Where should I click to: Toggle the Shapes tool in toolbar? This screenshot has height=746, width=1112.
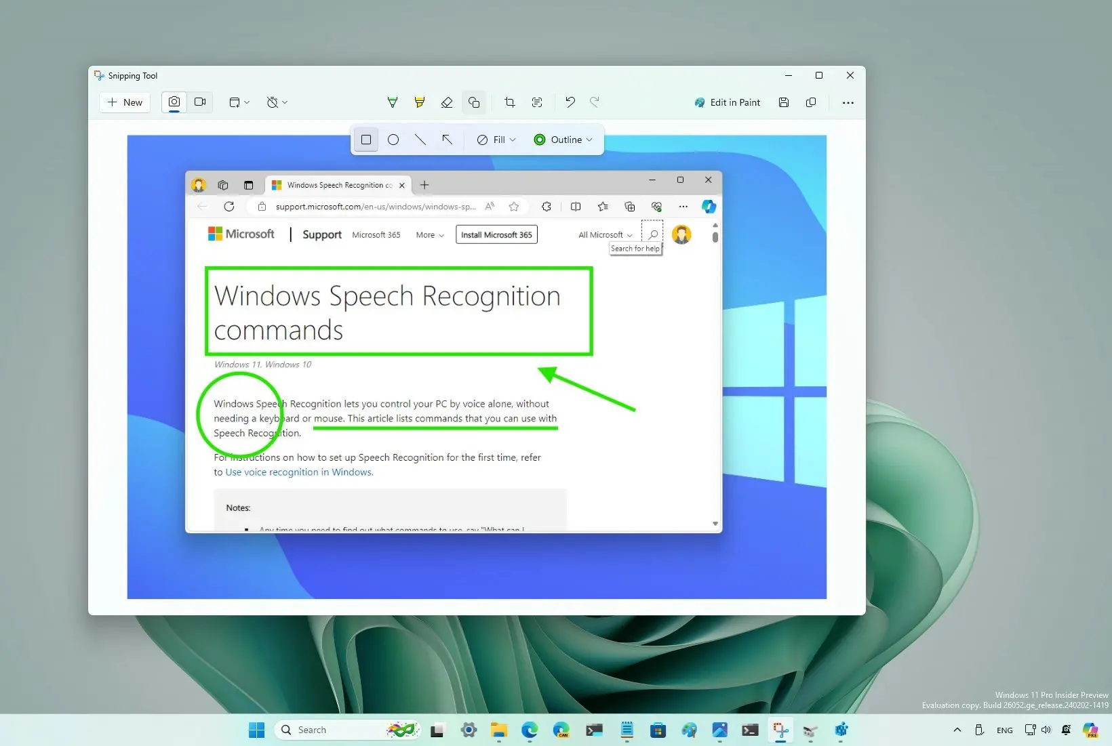474,102
